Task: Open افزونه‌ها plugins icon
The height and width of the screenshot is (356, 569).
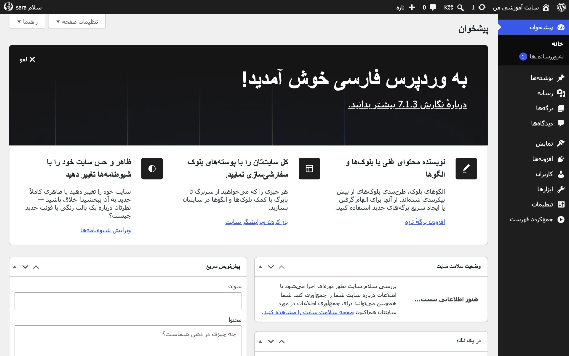Action: (561, 159)
